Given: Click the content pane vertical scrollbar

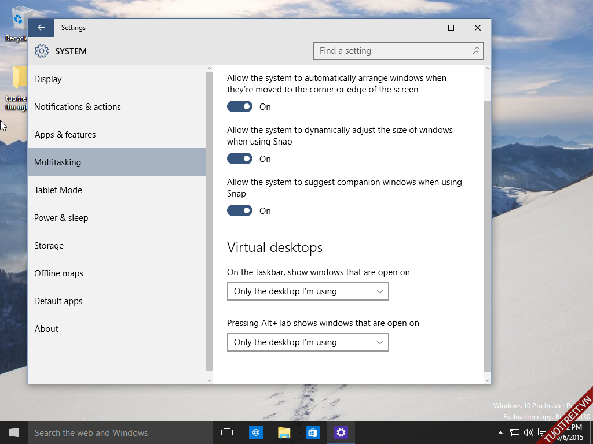Looking at the screenshot, I should 487,231.
